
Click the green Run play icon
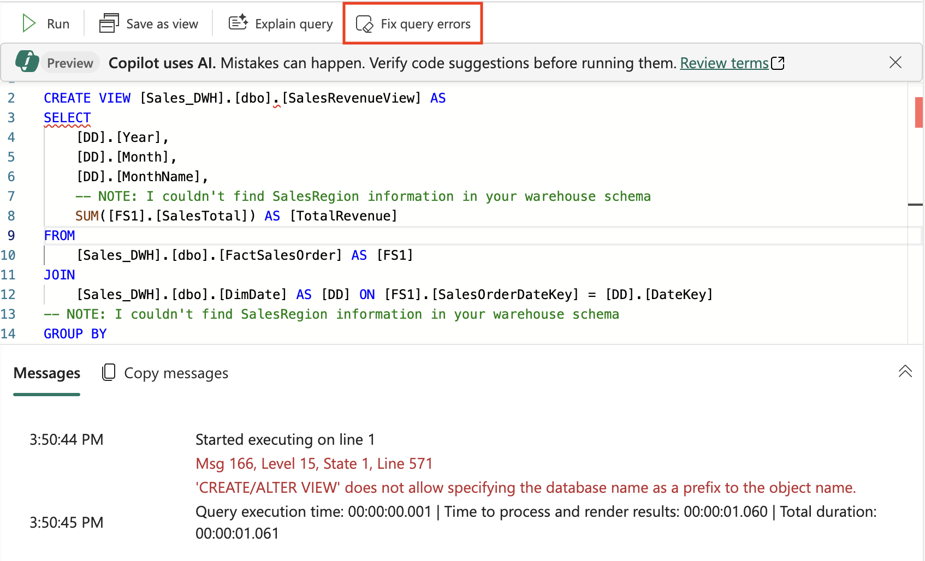pos(28,23)
